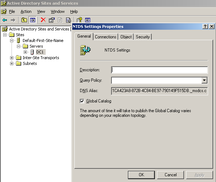Open the File menu
216x182 pixels.
[12, 11]
